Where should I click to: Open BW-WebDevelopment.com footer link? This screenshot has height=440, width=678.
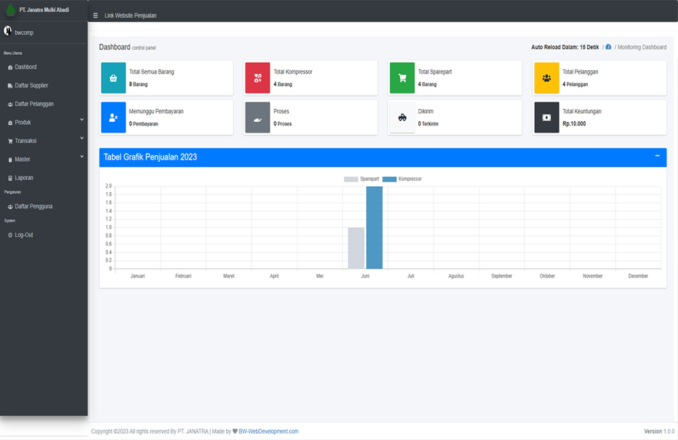[x=268, y=431]
